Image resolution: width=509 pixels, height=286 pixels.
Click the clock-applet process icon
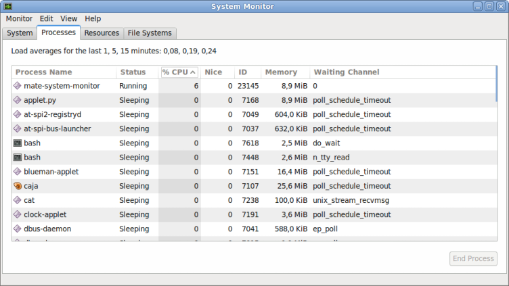(x=18, y=214)
